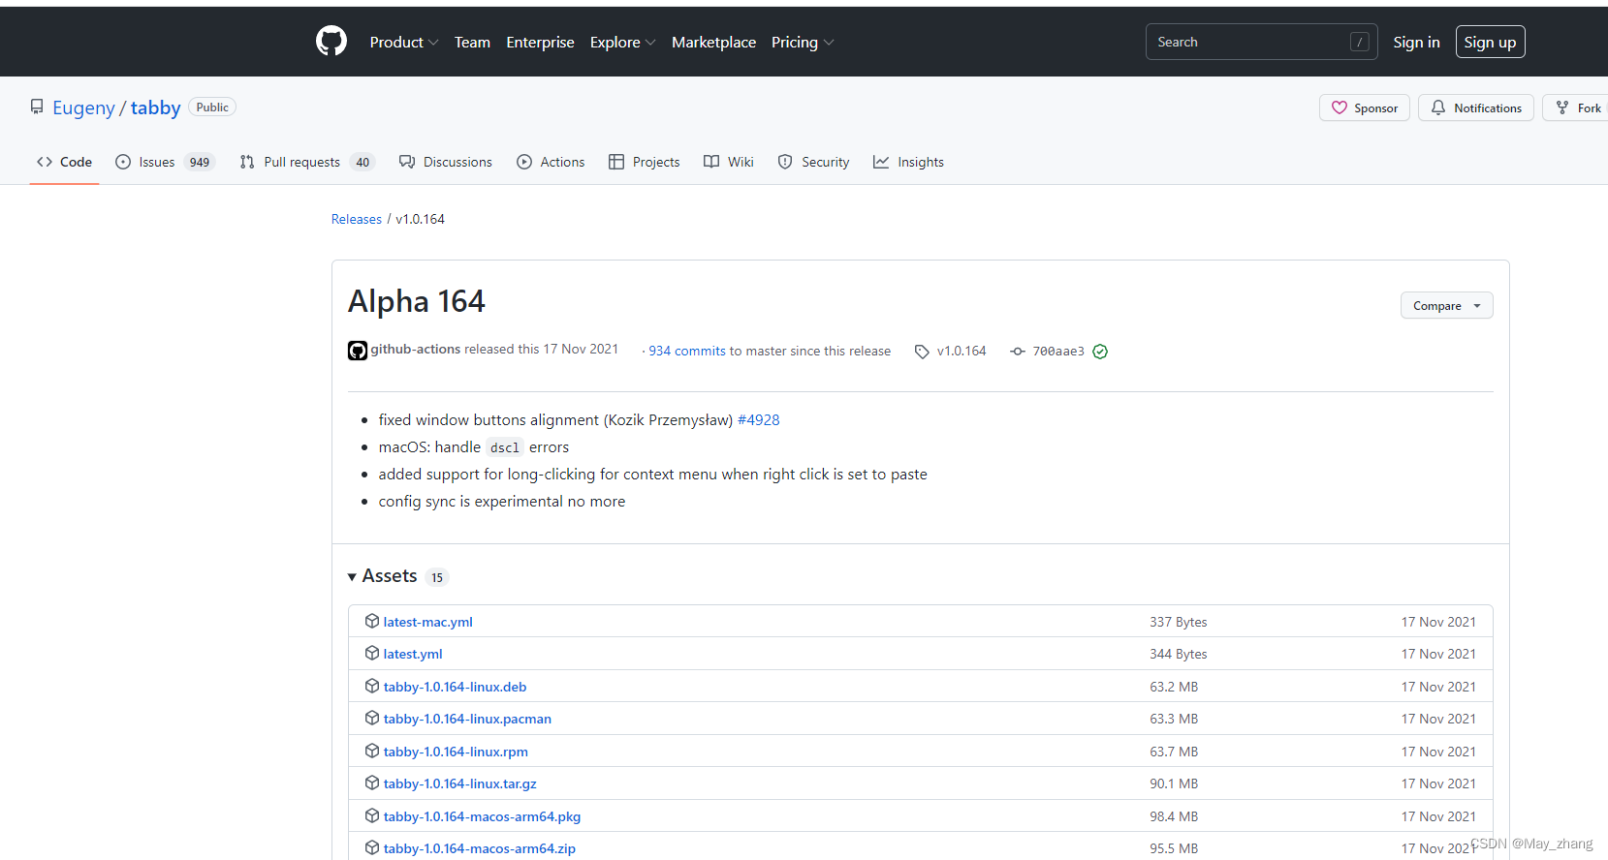Viewport: 1608px width, 860px height.
Task: Click the Public visibility label
Action: tap(212, 107)
